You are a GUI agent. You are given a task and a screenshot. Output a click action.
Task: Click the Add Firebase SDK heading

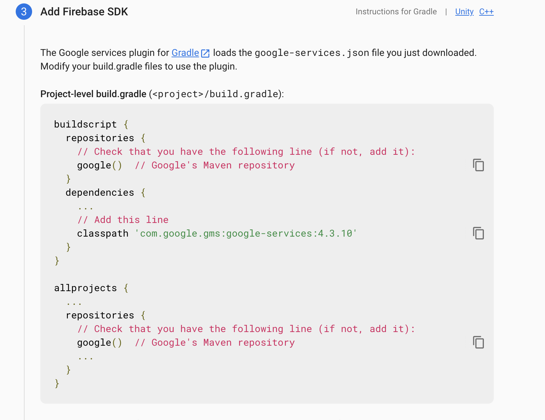pos(84,12)
